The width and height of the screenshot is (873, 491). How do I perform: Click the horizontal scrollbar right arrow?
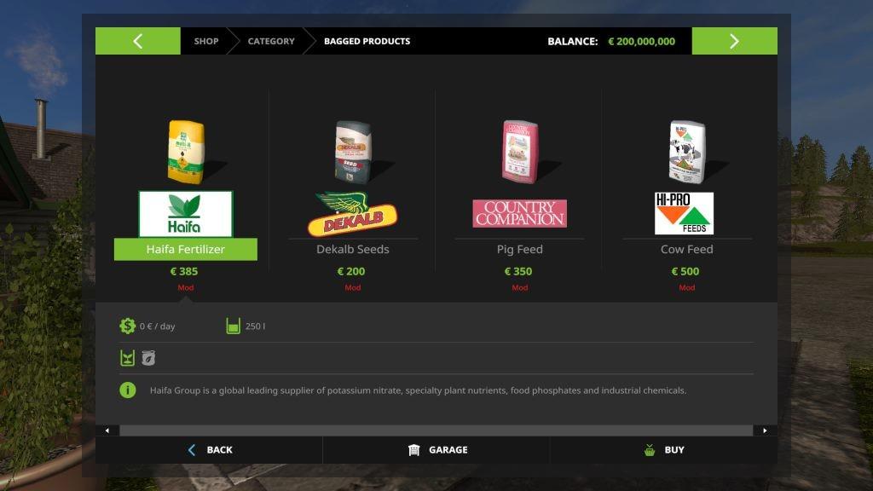pos(765,430)
